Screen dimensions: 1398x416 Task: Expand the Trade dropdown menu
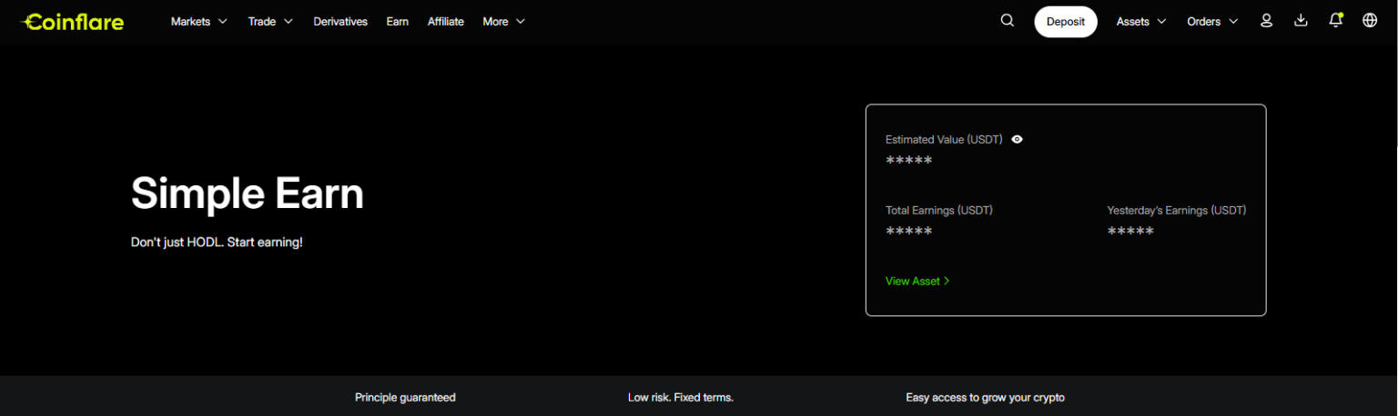[270, 22]
